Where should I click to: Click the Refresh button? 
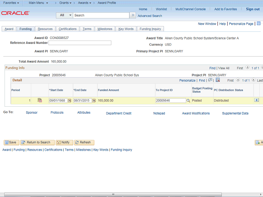click(84, 142)
